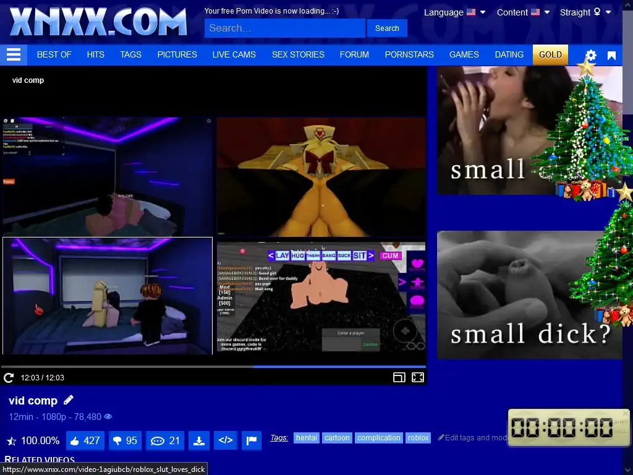Select the cartoon tag
Screen dimensions: 633x475
pyautogui.click(x=337, y=438)
